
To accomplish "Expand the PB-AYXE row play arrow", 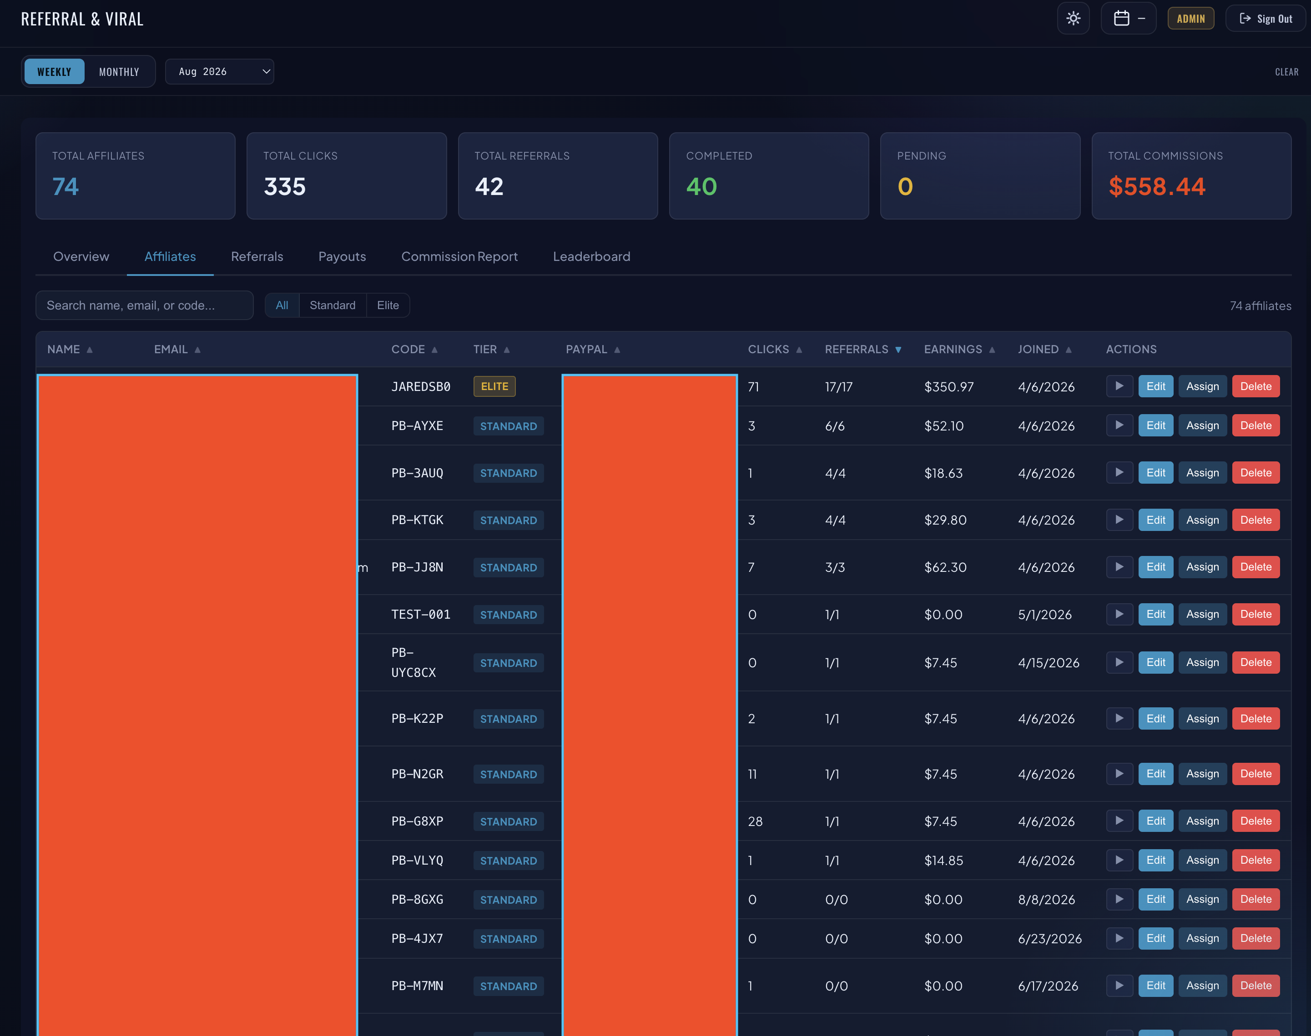I will [1119, 425].
